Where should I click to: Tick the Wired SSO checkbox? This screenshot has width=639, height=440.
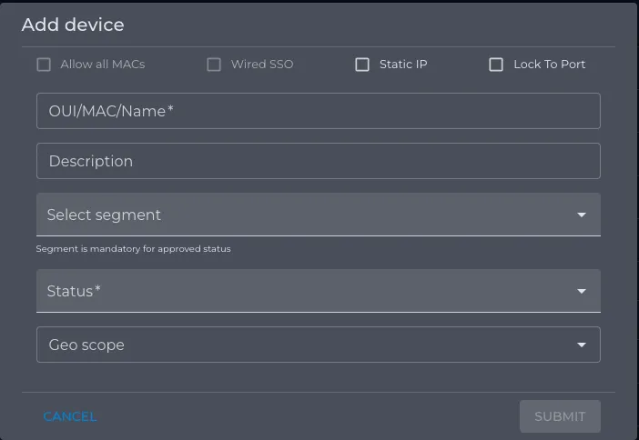[x=214, y=65]
